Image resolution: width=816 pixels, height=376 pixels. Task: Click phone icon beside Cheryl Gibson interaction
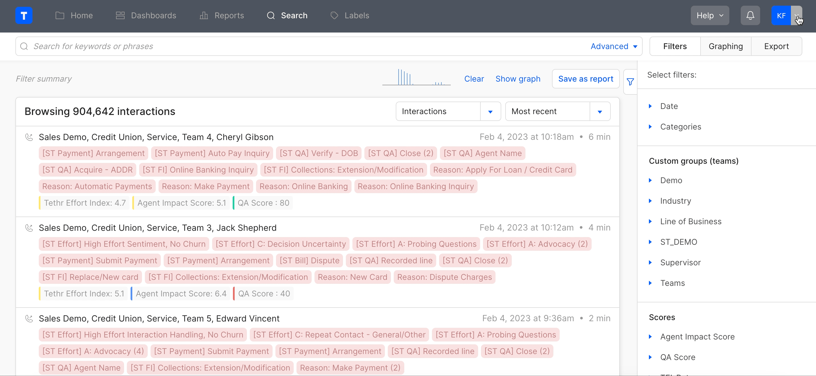pyautogui.click(x=29, y=137)
